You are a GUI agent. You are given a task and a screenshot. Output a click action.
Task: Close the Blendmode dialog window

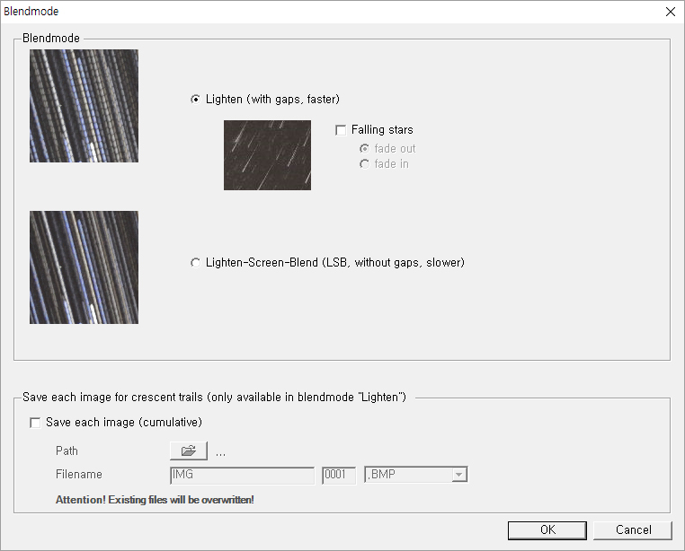[x=671, y=12]
